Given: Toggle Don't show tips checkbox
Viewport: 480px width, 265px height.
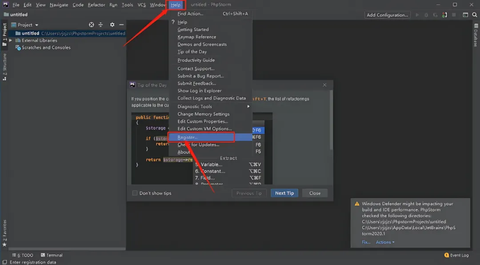Looking at the screenshot, I should pyautogui.click(x=135, y=193).
